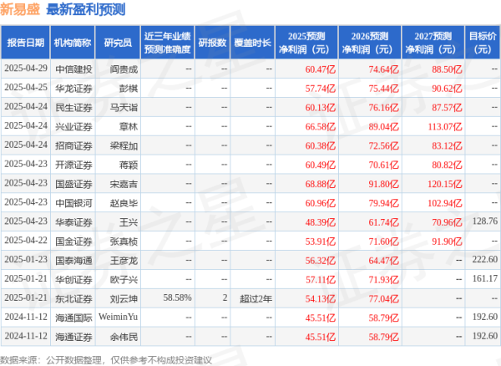Screen dimensions: 501x366
Task: Click researcher name 章林
Action: pos(129,126)
